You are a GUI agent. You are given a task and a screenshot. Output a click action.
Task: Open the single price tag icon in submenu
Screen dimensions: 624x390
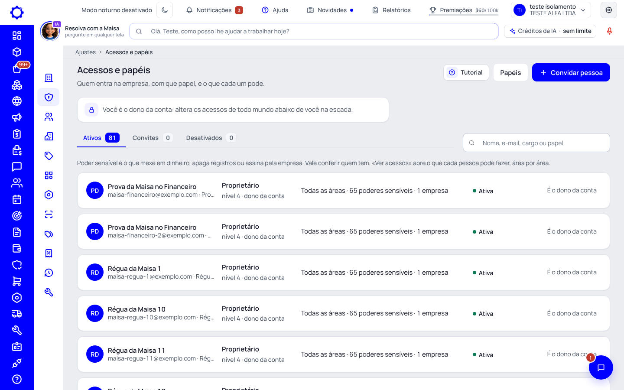coord(49,156)
